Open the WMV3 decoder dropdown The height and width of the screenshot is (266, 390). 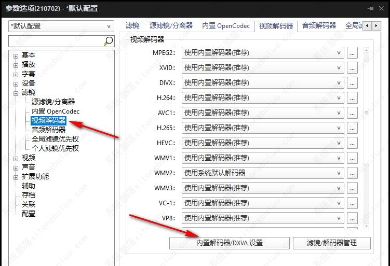(x=263, y=188)
